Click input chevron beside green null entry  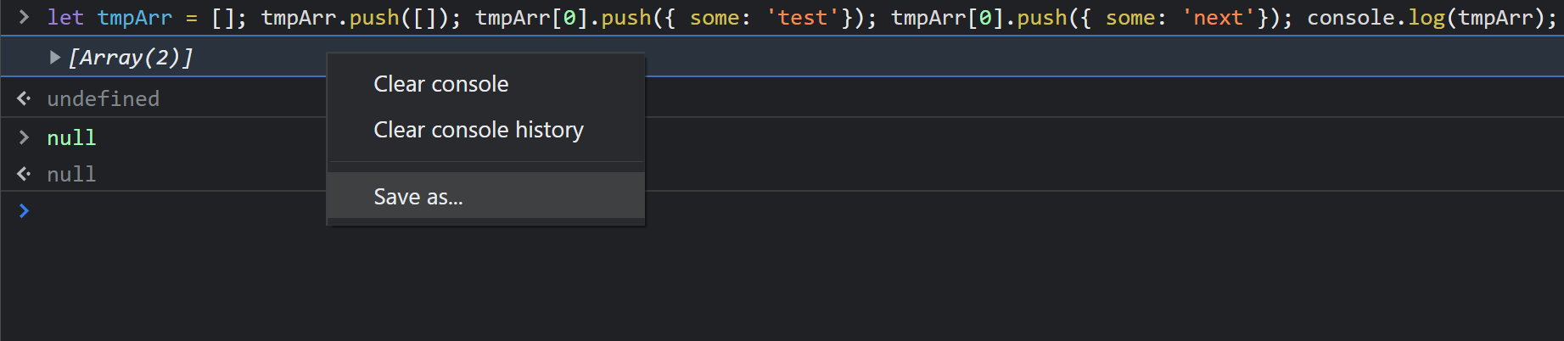tap(24, 137)
